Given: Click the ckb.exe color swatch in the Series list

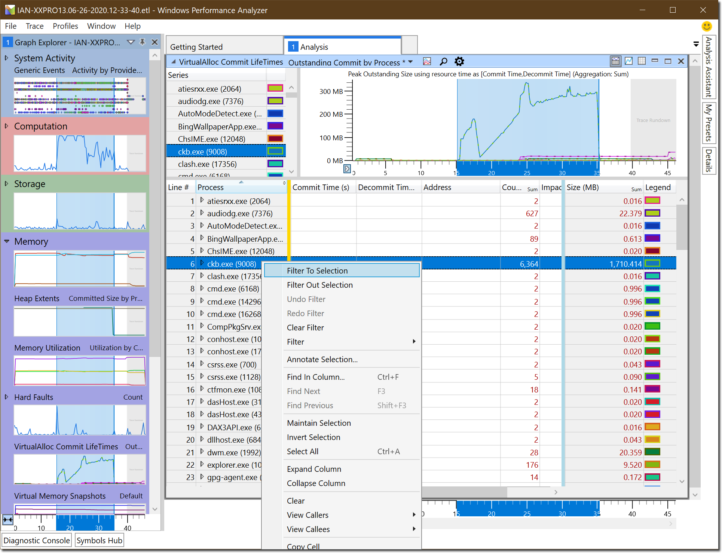Looking at the screenshot, I should 276,151.
